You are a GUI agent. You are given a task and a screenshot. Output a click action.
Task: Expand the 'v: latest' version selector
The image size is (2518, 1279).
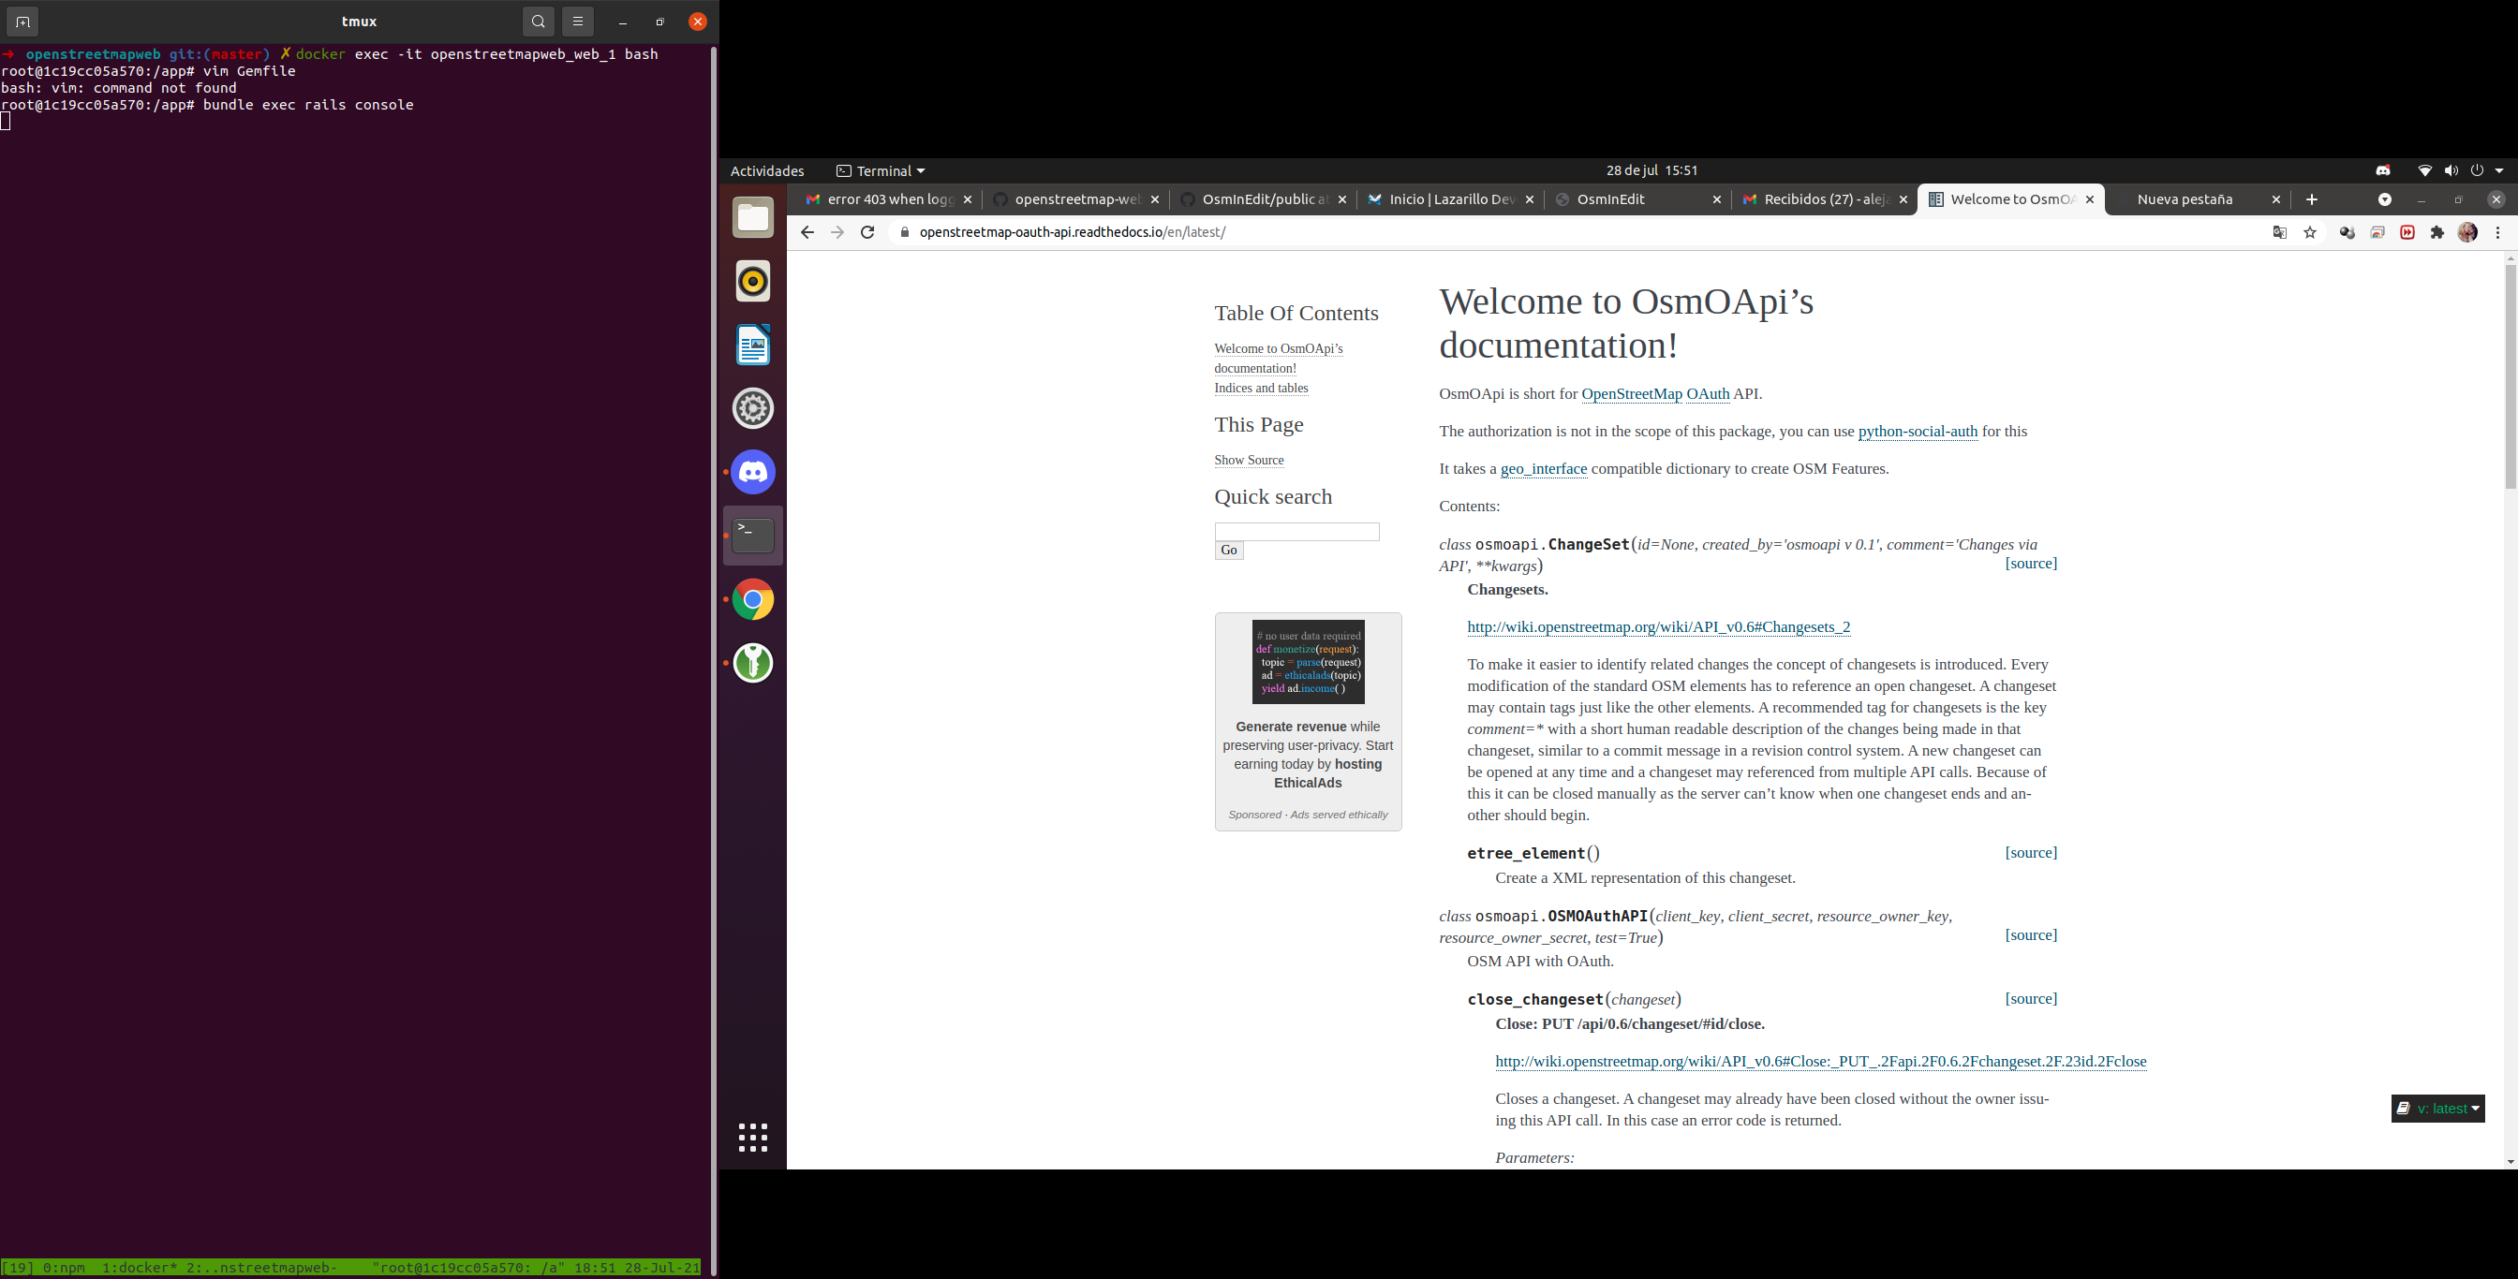pyautogui.click(x=2437, y=1108)
